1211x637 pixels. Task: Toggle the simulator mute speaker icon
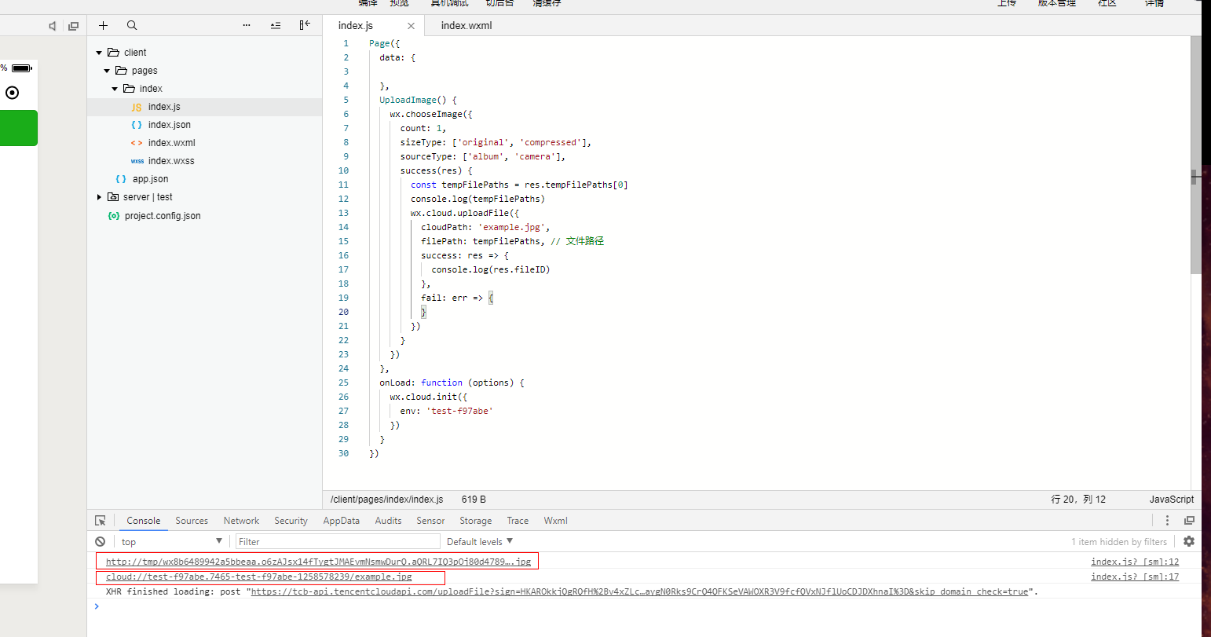coord(53,26)
